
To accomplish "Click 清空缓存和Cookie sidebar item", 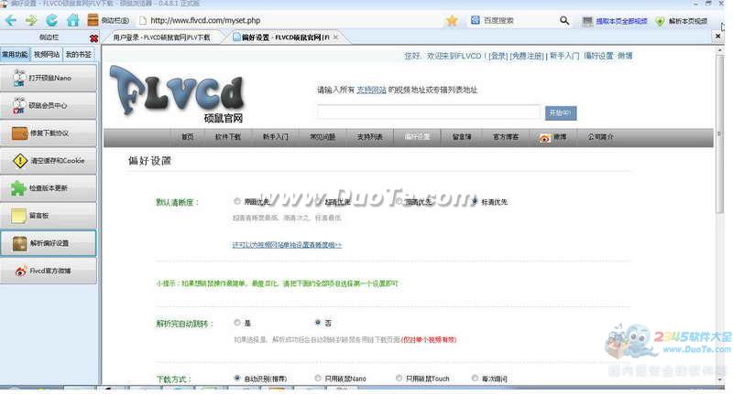I will 49,160.
